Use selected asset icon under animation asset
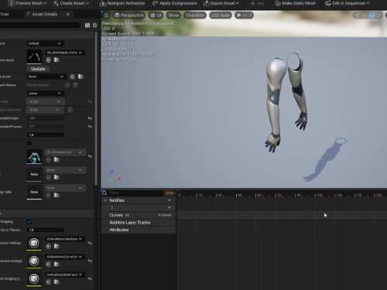387x290 pixels. pyautogui.click(x=49, y=60)
